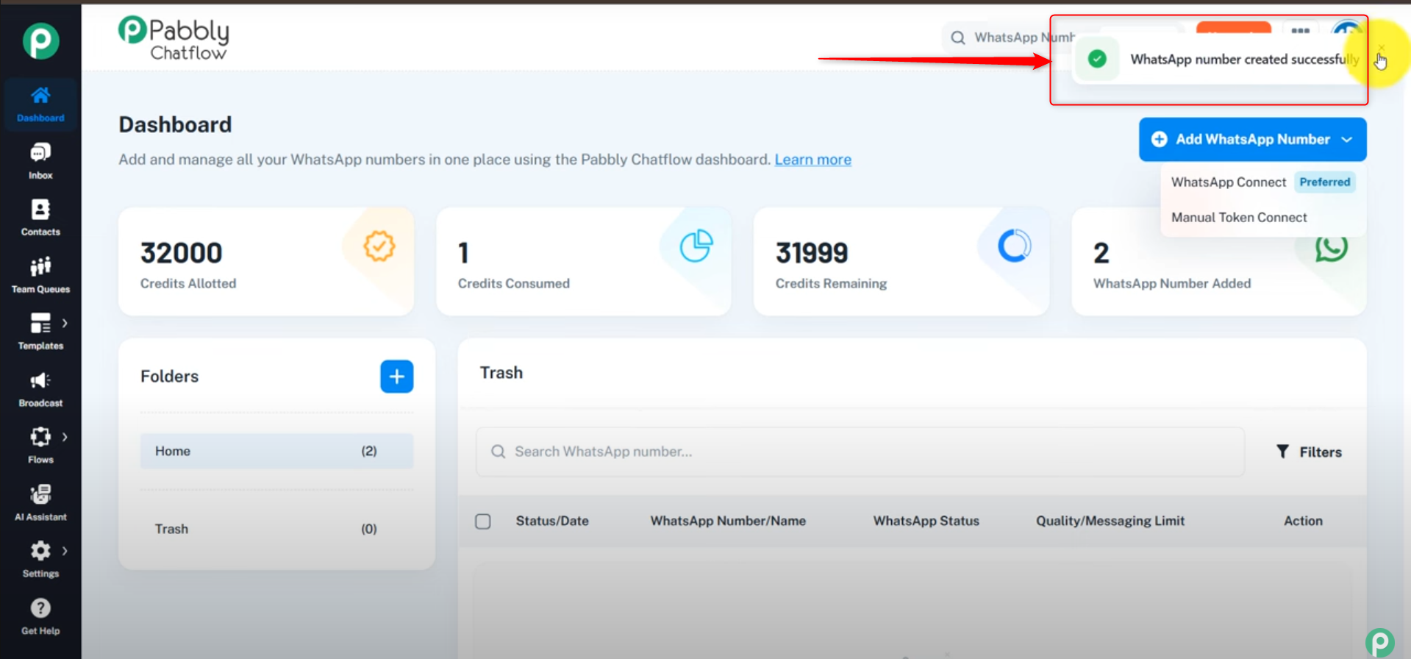The height and width of the screenshot is (659, 1411).
Task: Click the WhatsApp Status column header
Action: click(926, 521)
